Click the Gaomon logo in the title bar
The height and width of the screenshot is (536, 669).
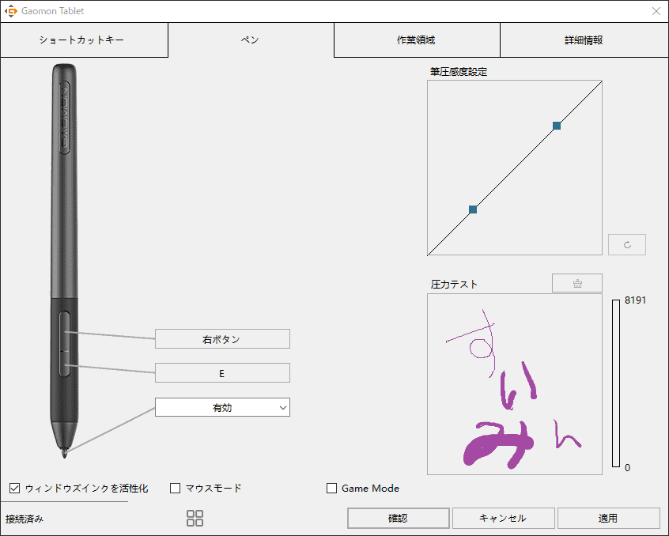[x=10, y=11]
